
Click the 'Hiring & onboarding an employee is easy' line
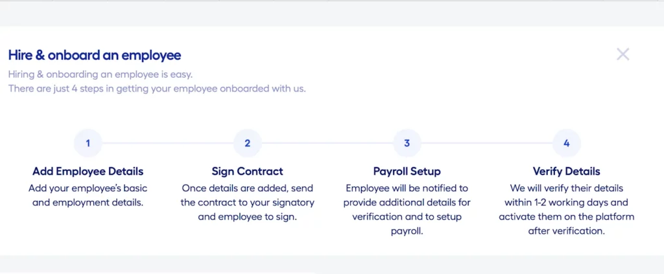[x=101, y=75]
